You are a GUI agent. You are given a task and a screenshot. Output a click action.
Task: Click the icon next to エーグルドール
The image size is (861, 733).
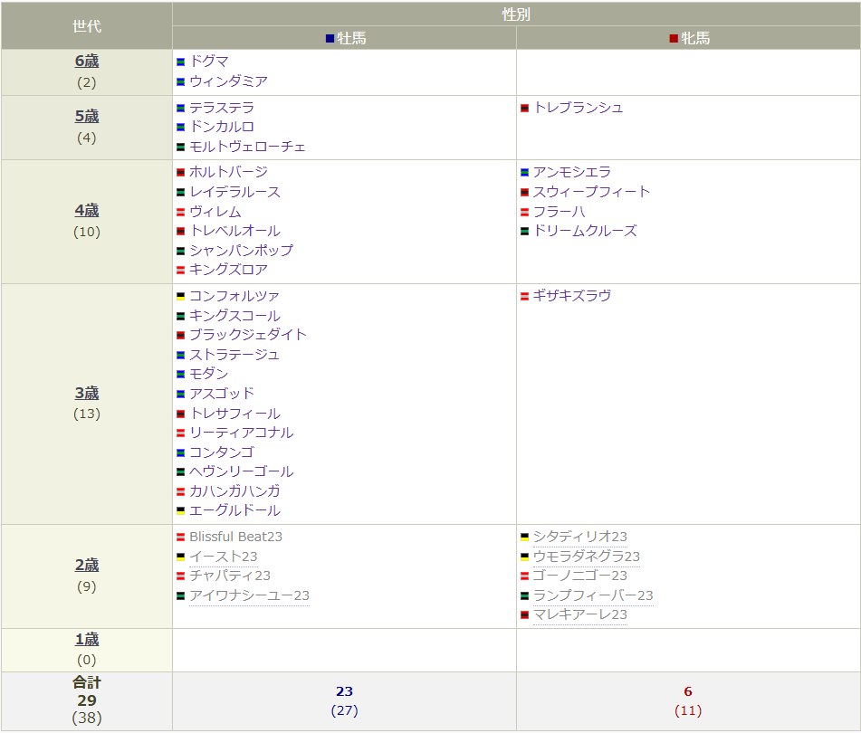point(181,510)
